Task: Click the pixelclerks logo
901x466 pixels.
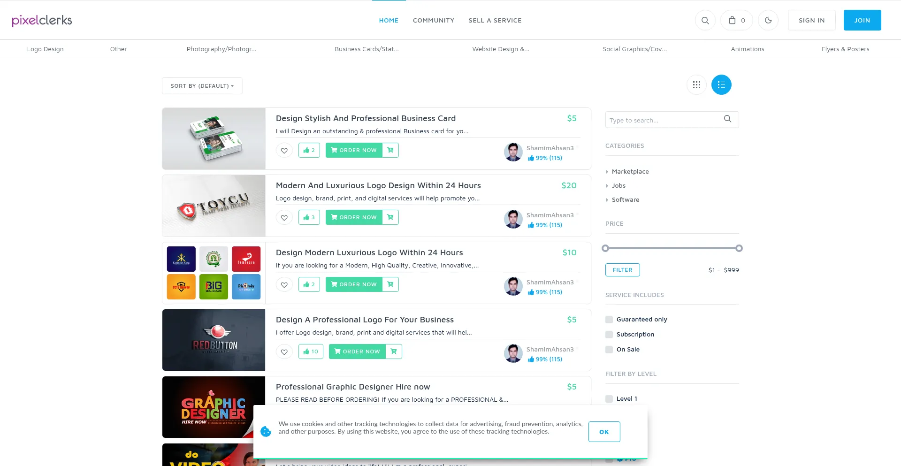Action: [42, 20]
